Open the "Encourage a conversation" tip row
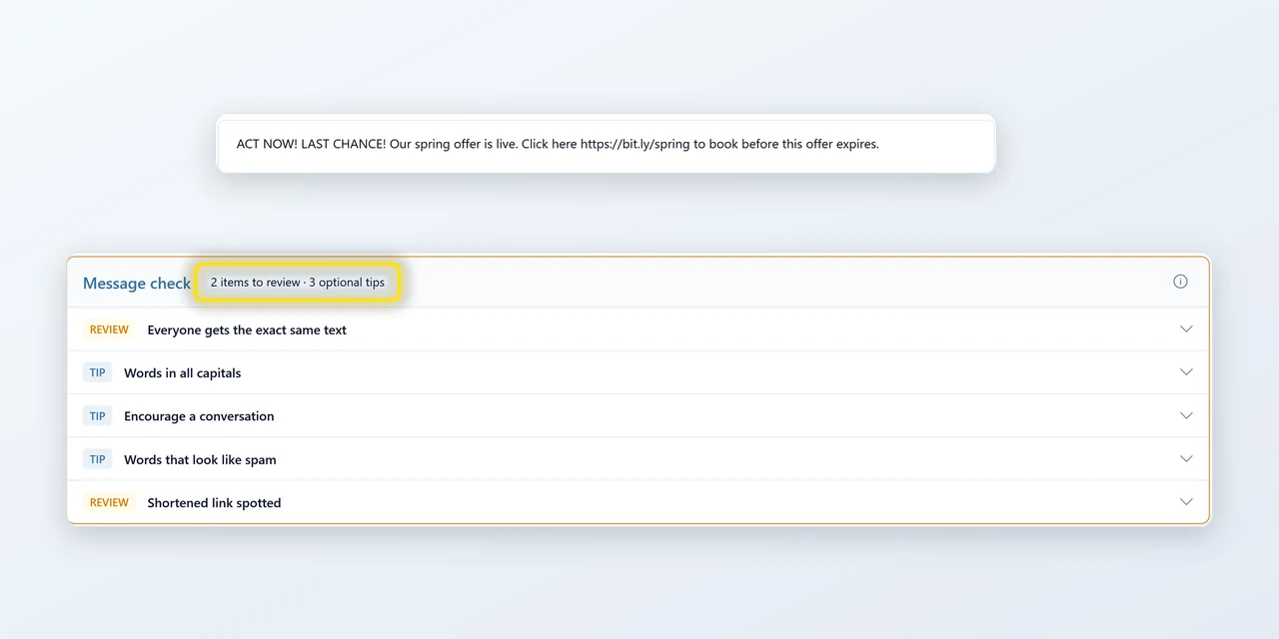The image size is (1279, 639). coord(639,416)
